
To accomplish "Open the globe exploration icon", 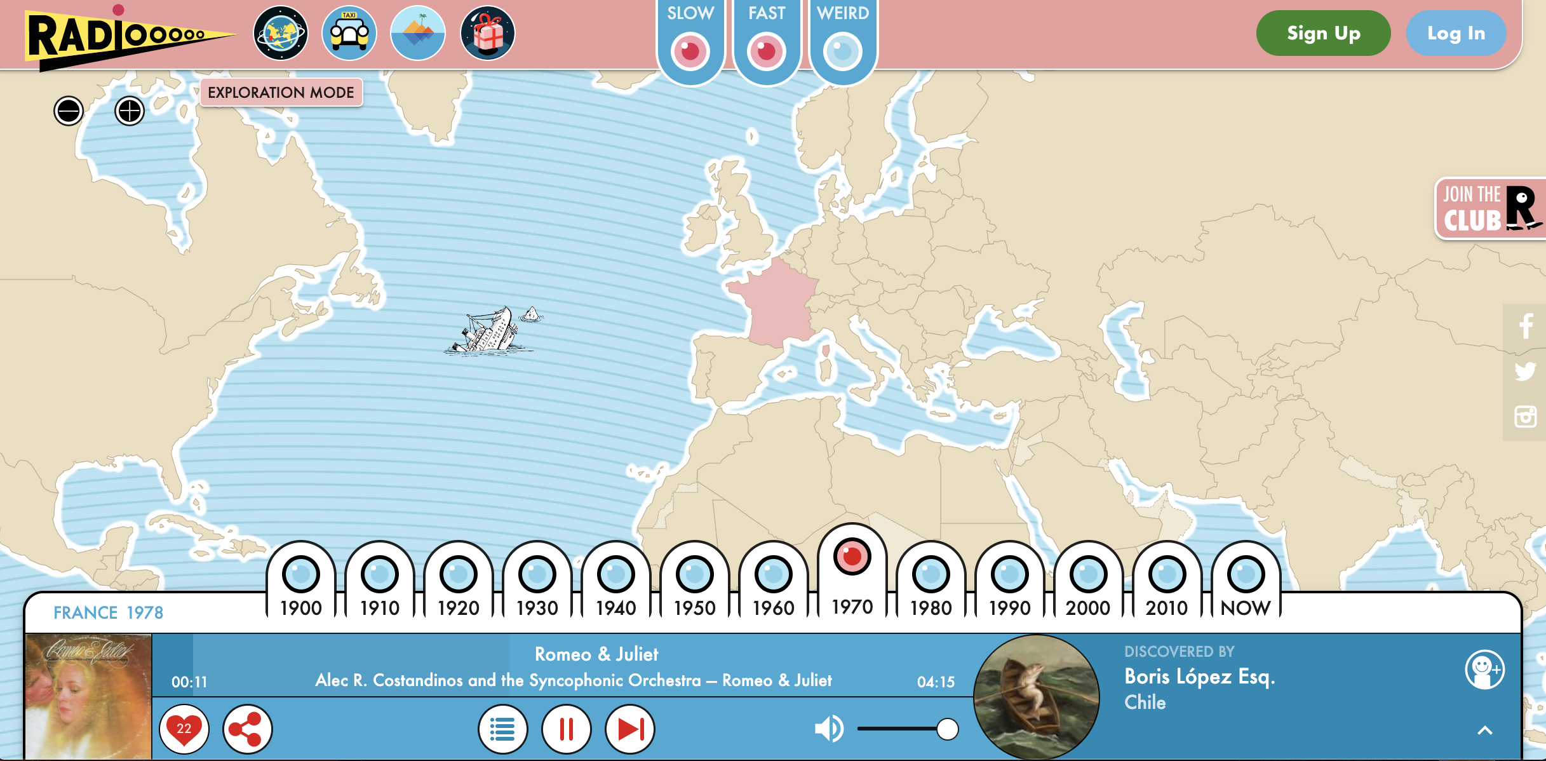I will pos(281,33).
